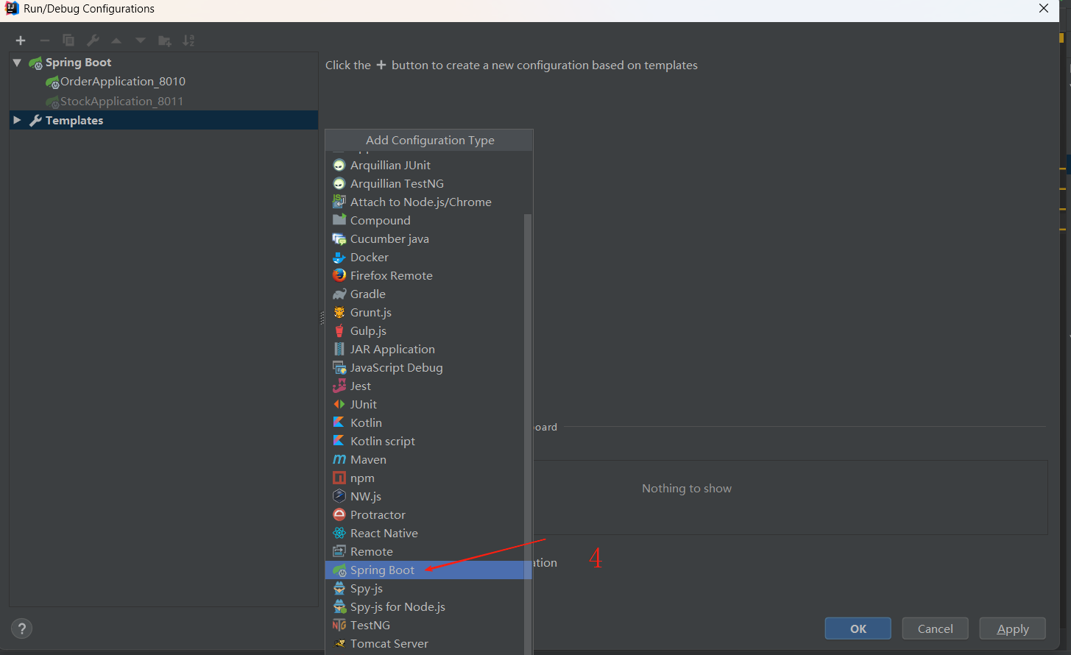
Task: Click the Docker whale icon
Action: tap(339, 257)
